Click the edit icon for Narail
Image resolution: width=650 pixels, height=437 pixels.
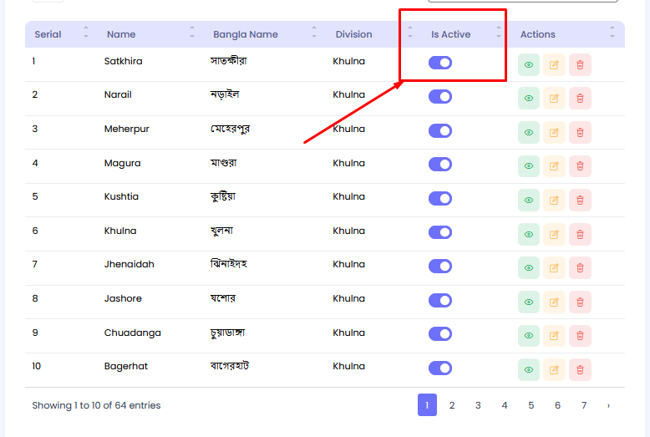554,99
